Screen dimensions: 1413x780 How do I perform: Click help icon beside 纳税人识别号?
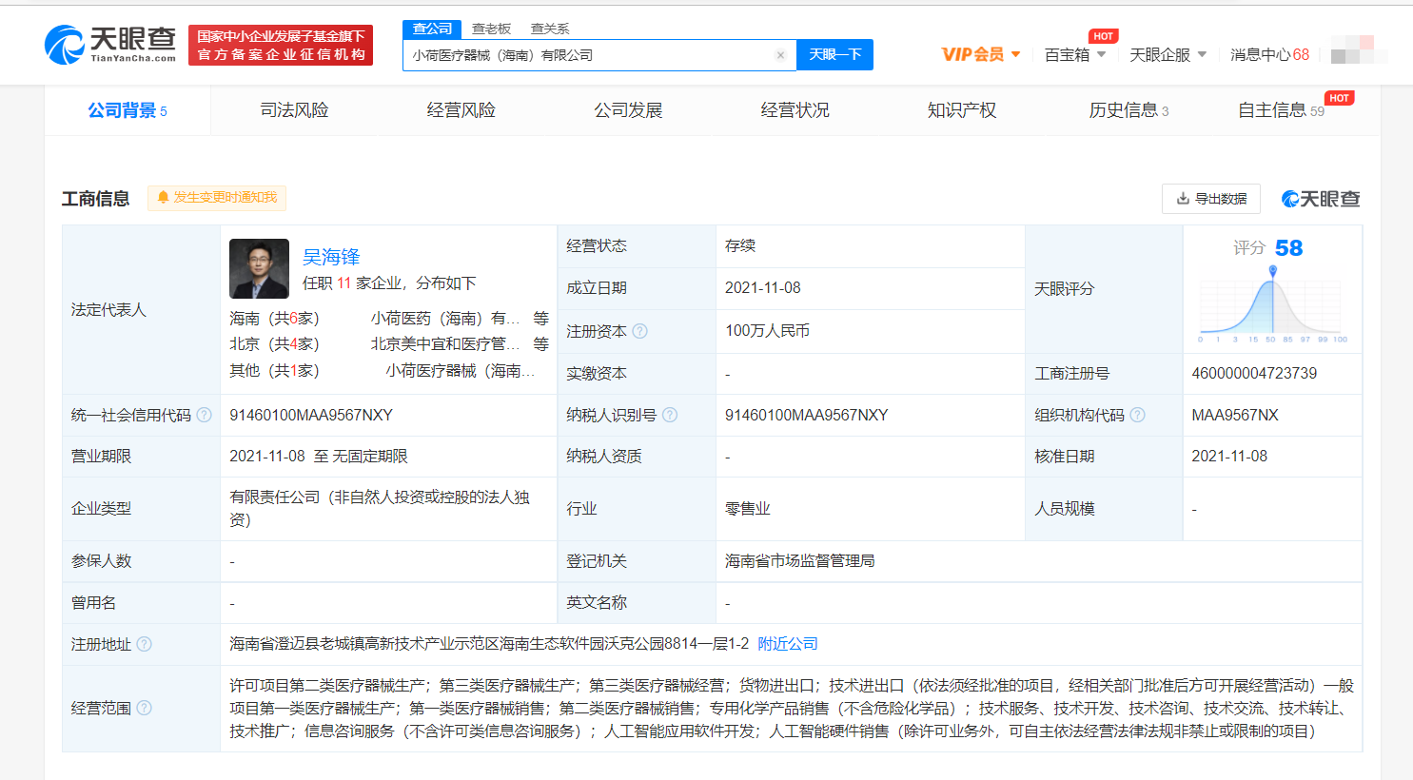[670, 415]
